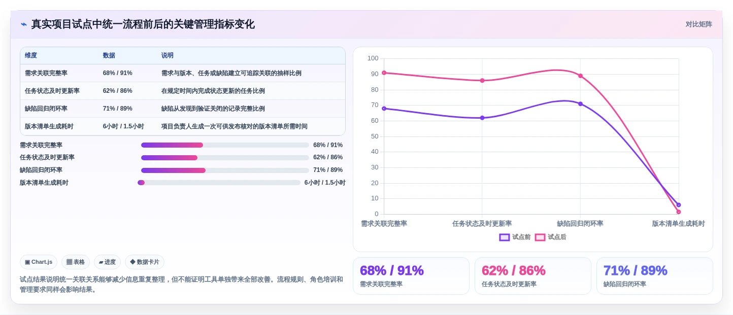This screenshot has height=315, width=733.
Task: Click the 62% / 86% table cell
Action: click(x=118, y=91)
